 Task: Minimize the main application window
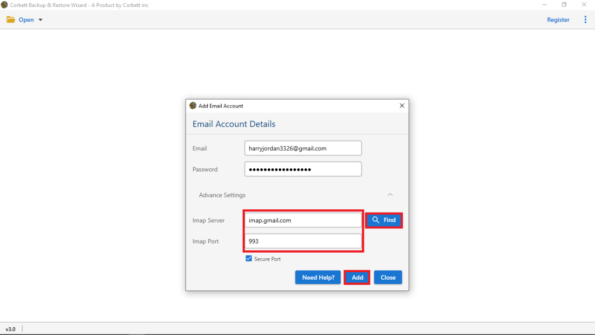click(544, 5)
